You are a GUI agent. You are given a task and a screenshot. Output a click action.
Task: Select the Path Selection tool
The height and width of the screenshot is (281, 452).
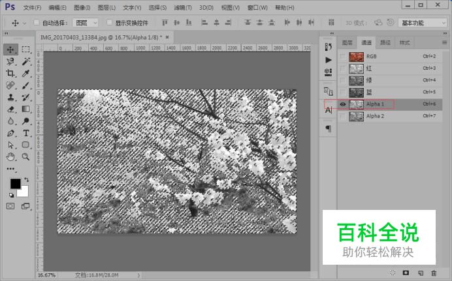coord(10,145)
